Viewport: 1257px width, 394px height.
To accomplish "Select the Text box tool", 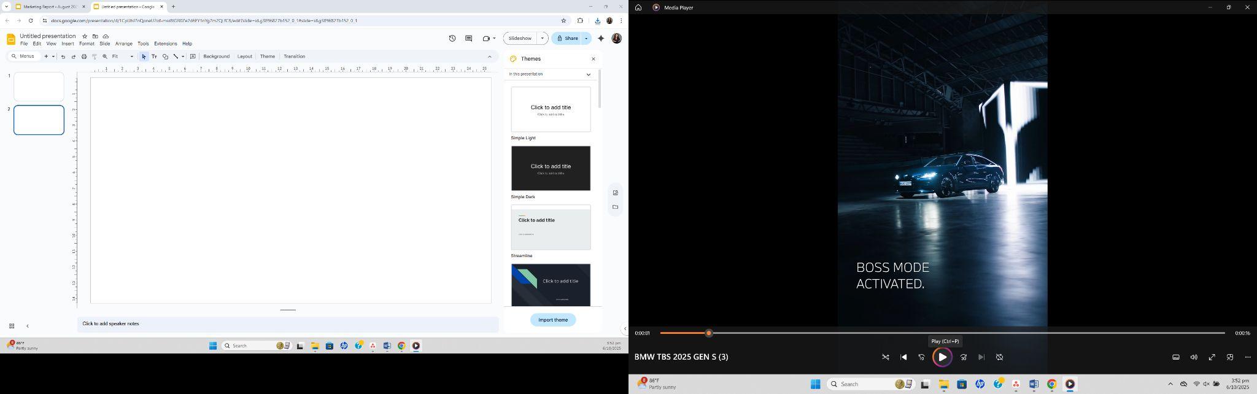I will [154, 56].
